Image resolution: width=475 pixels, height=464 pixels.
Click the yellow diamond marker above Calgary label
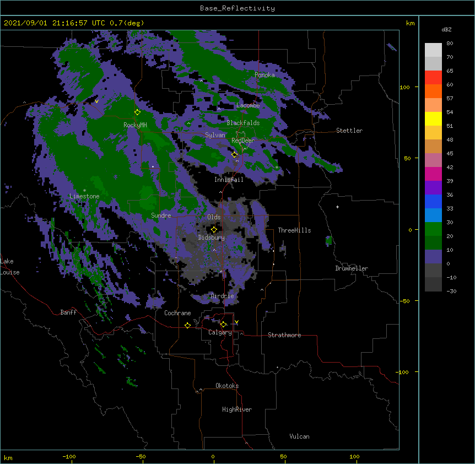pos(223,325)
